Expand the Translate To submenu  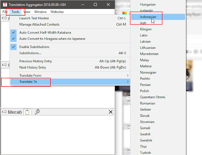tap(70, 81)
